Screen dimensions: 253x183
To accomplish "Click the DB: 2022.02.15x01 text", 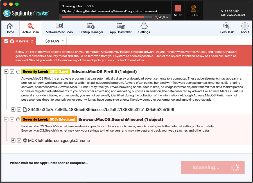I will coord(233,15).
